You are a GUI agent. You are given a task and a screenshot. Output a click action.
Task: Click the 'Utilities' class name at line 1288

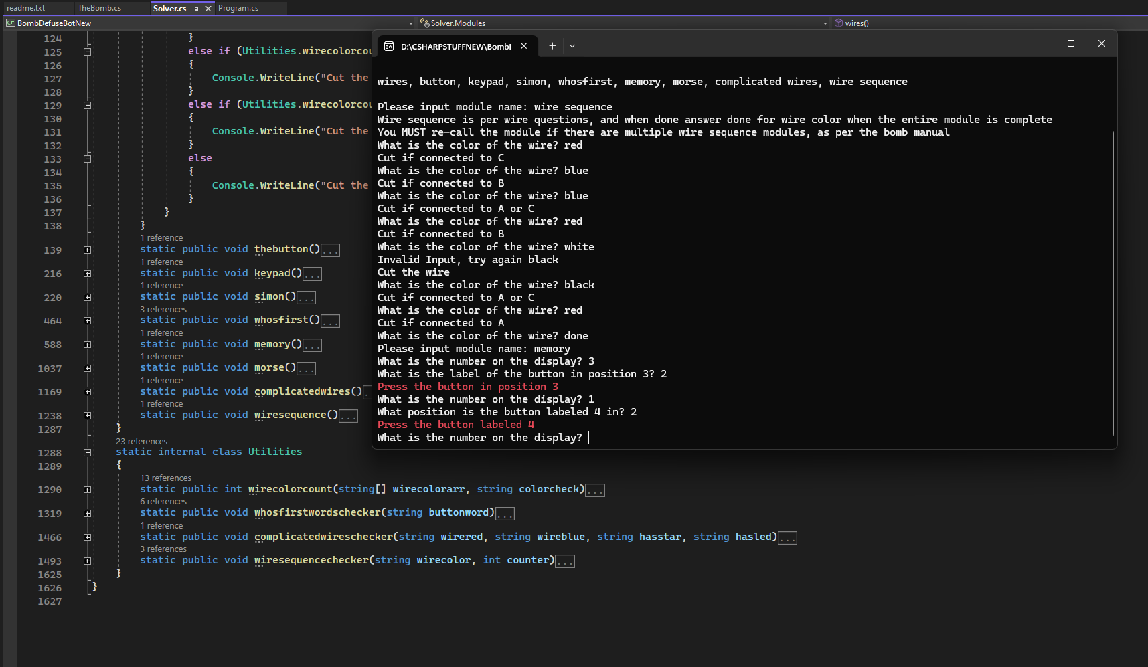coord(275,452)
